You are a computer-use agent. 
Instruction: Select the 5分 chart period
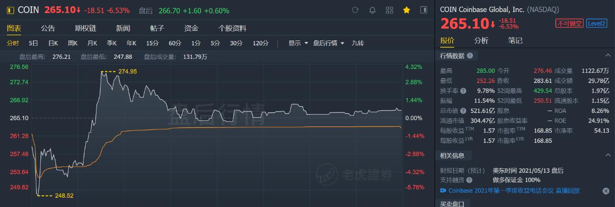(x=215, y=43)
